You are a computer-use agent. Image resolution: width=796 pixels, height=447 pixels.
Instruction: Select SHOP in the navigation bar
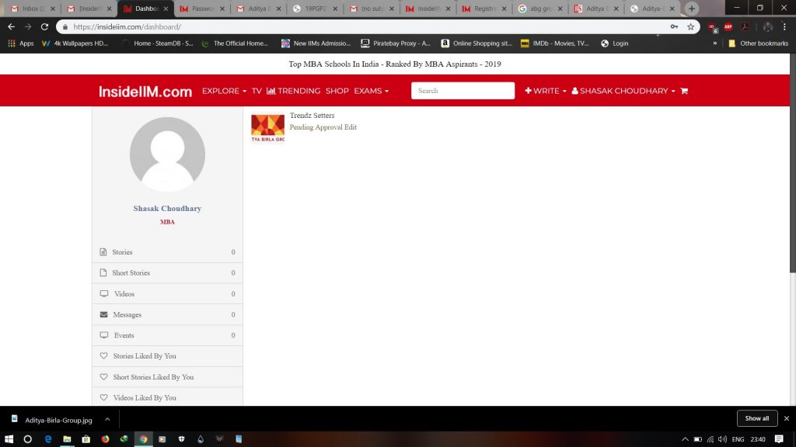(337, 91)
